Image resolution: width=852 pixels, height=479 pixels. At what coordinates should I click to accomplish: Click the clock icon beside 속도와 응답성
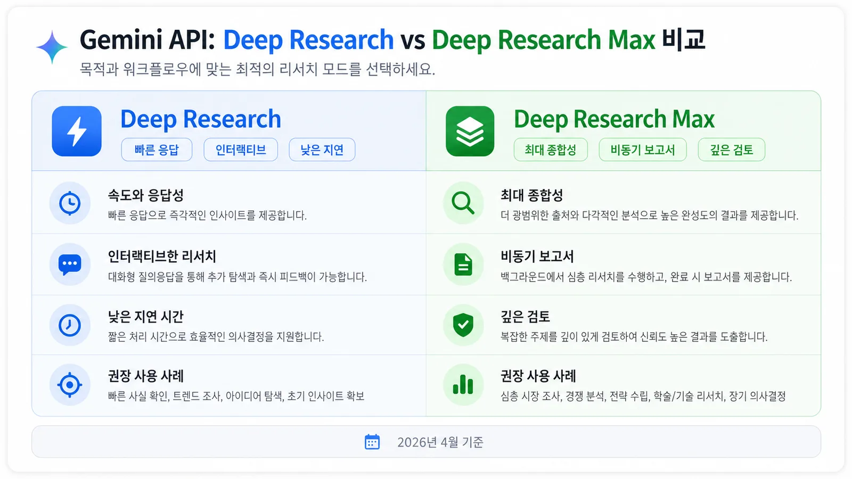70,203
